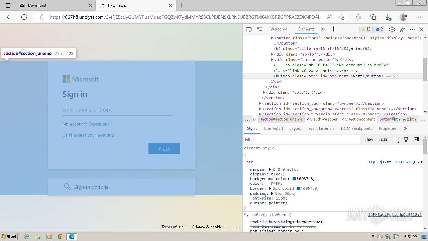
Task: Open the Properties pane tab
Action: (388, 129)
